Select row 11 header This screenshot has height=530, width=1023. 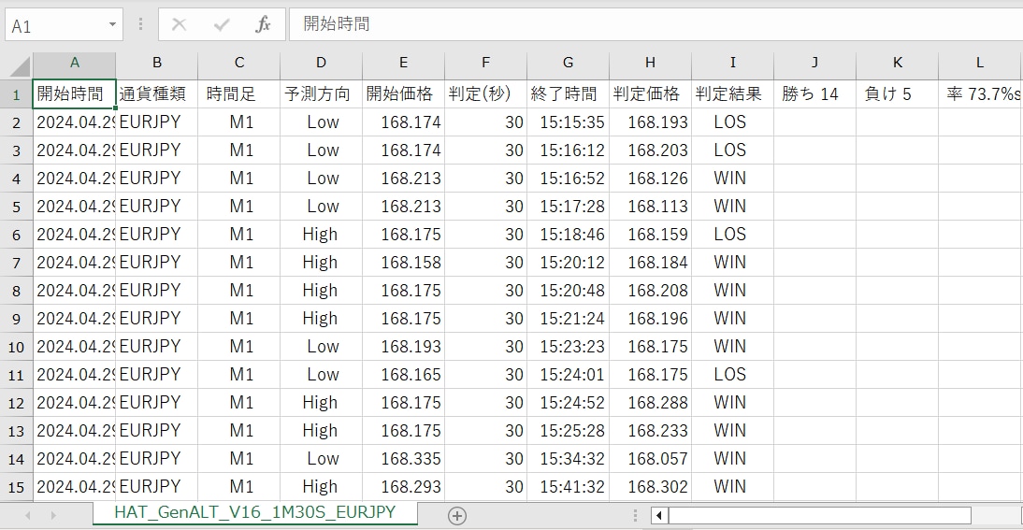[x=16, y=375]
